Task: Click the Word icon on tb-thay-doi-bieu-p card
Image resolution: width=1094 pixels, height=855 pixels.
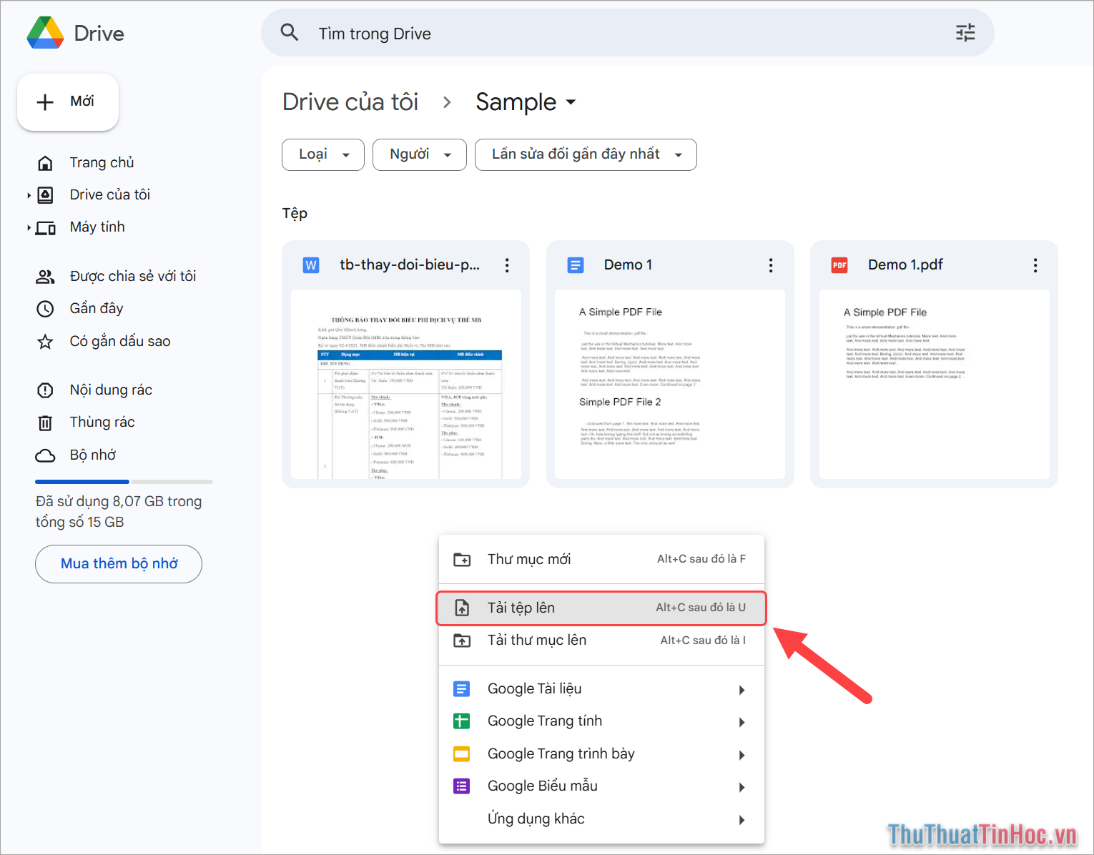Action: tap(311, 265)
